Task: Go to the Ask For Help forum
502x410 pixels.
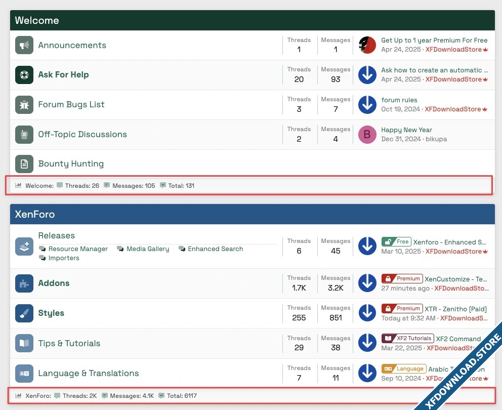Action: click(x=63, y=74)
